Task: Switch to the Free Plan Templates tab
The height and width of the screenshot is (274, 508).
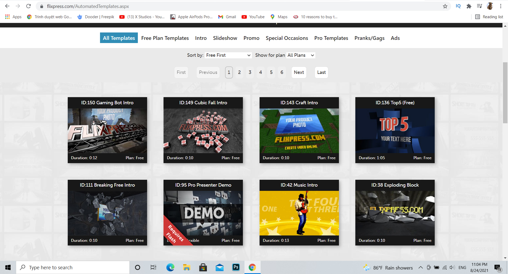Action: coord(165,38)
